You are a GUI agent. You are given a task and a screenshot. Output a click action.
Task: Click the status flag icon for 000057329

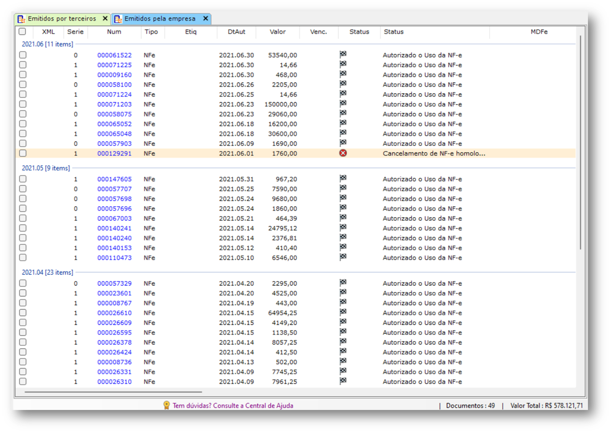pyautogui.click(x=343, y=283)
